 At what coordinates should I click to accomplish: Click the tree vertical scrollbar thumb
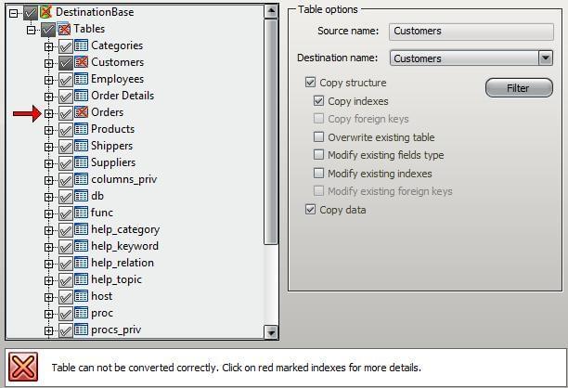271,132
